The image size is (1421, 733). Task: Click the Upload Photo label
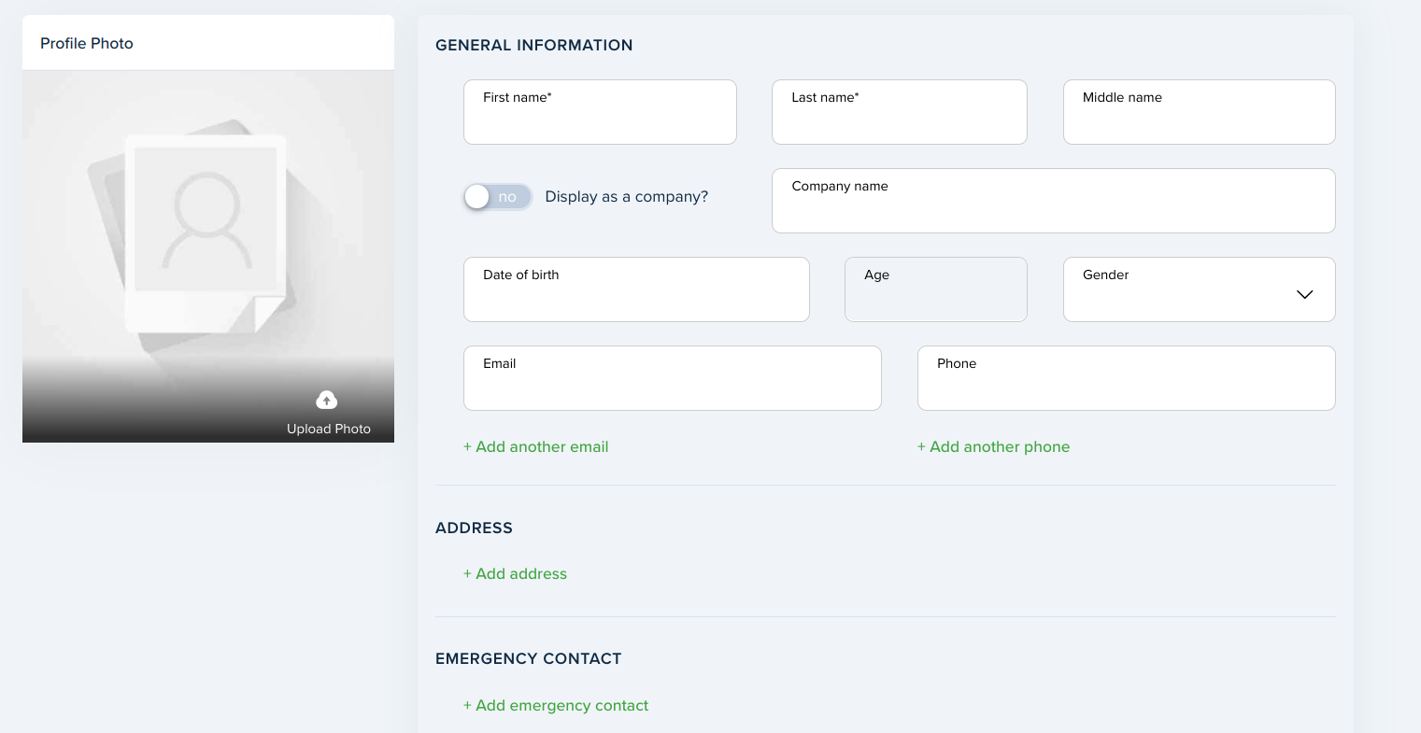tap(329, 429)
